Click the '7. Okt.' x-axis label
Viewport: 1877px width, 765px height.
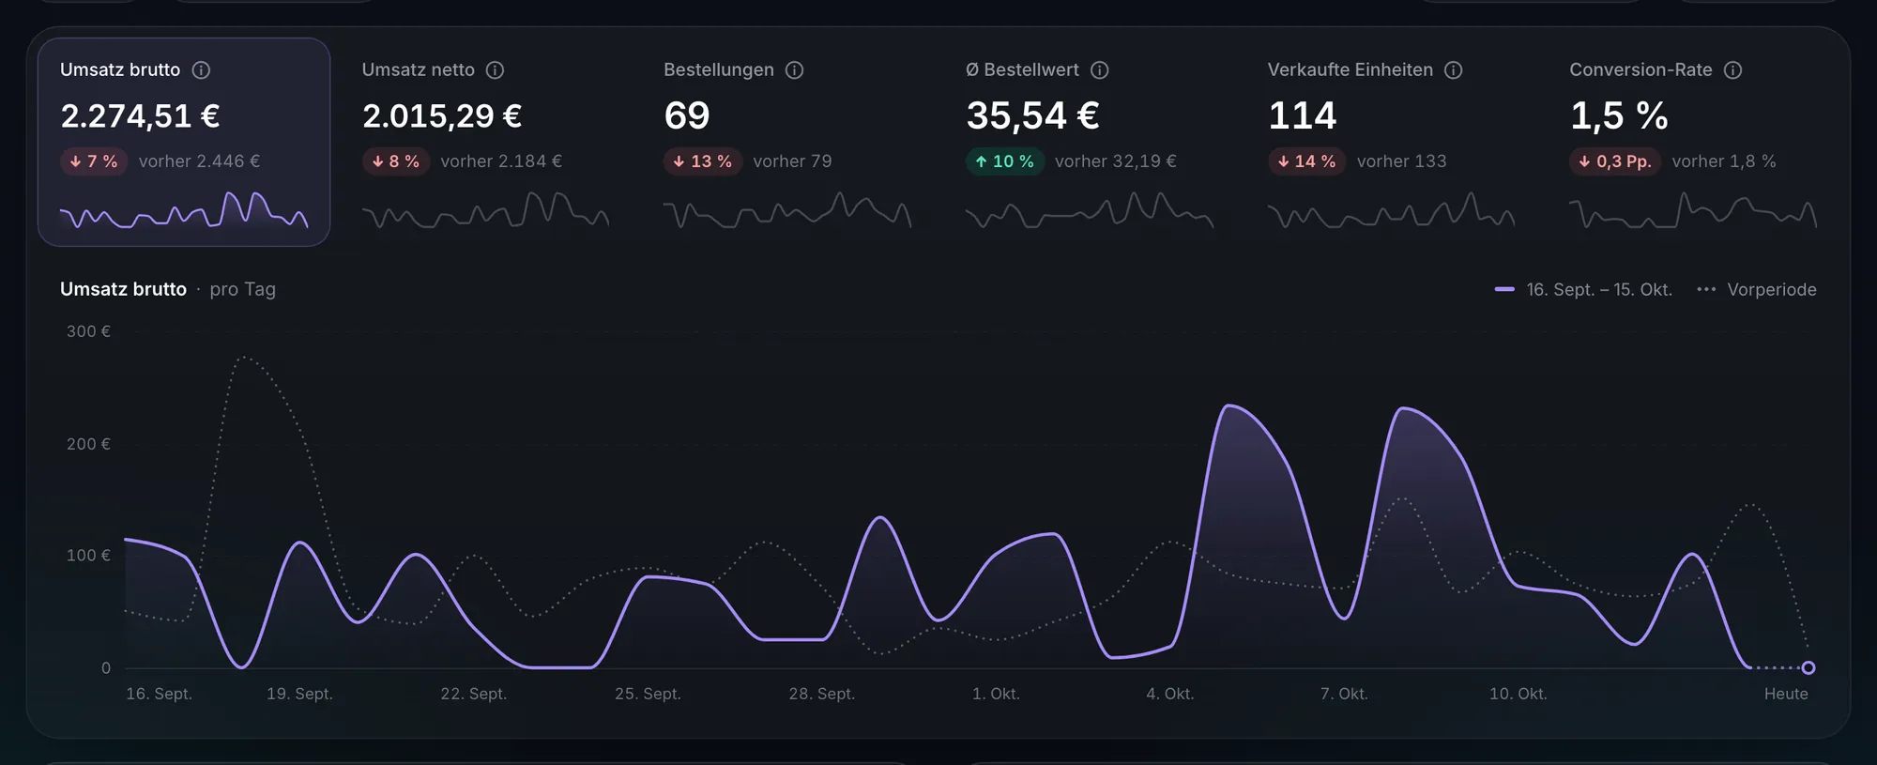click(1344, 694)
